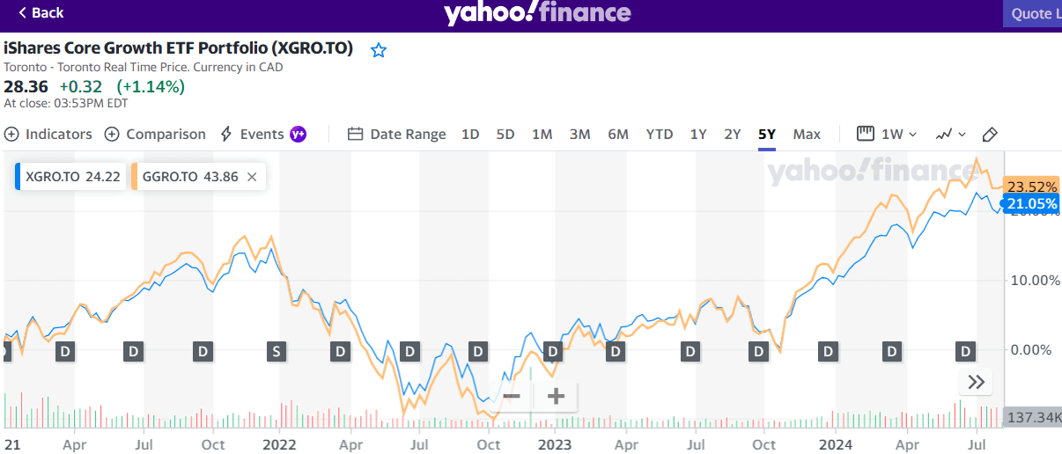Open the Events lightning menu
1062x454 pixels.
coord(252,134)
